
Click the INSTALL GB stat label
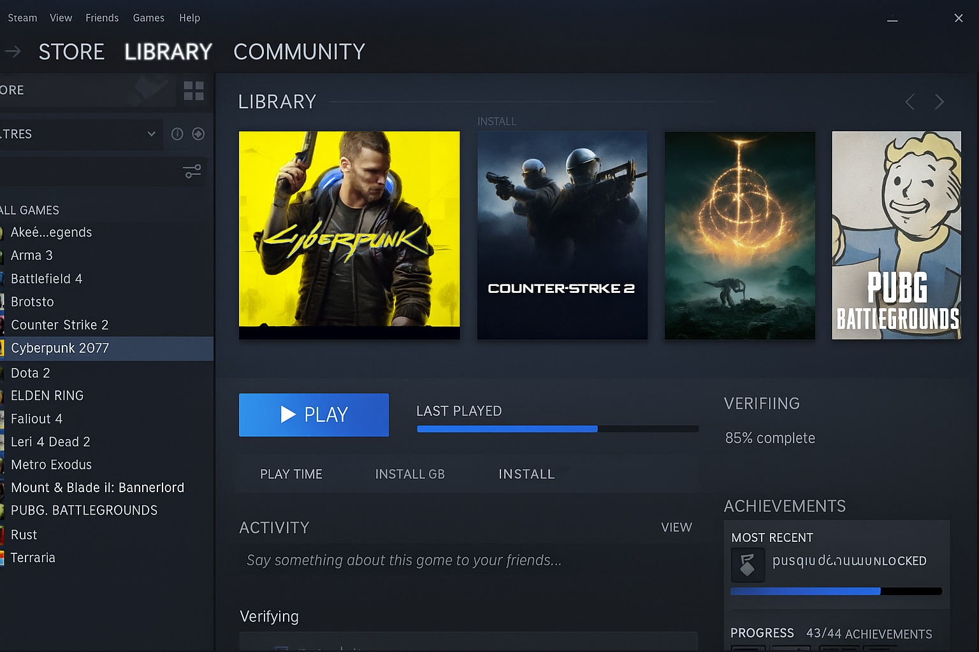coord(410,474)
